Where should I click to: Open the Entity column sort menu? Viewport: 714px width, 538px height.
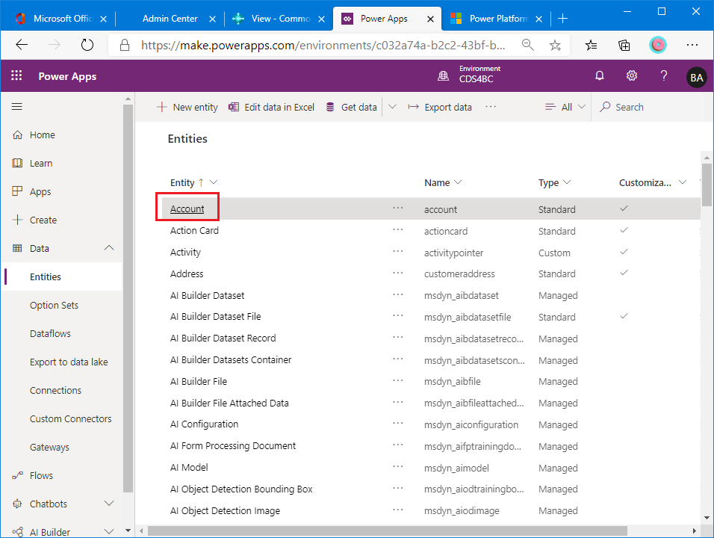(x=213, y=182)
